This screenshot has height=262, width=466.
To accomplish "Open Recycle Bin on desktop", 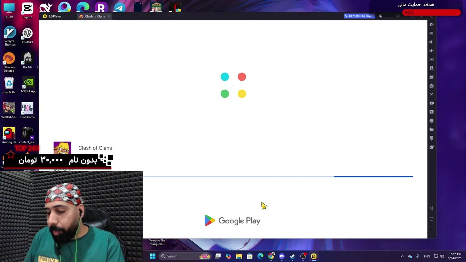I will click(x=9, y=86).
